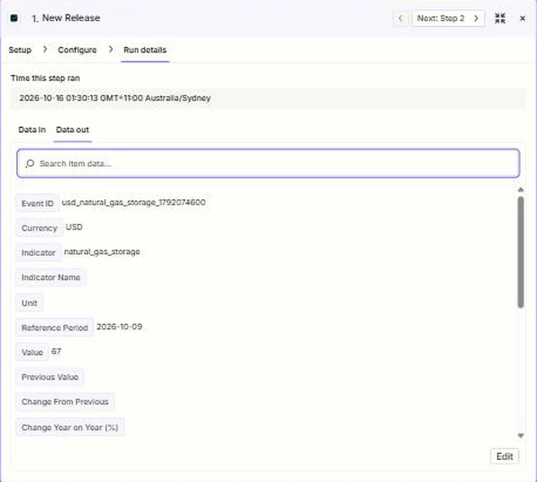Select the Change From Previous label
Image resolution: width=537 pixels, height=482 pixels.
point(65,402)
